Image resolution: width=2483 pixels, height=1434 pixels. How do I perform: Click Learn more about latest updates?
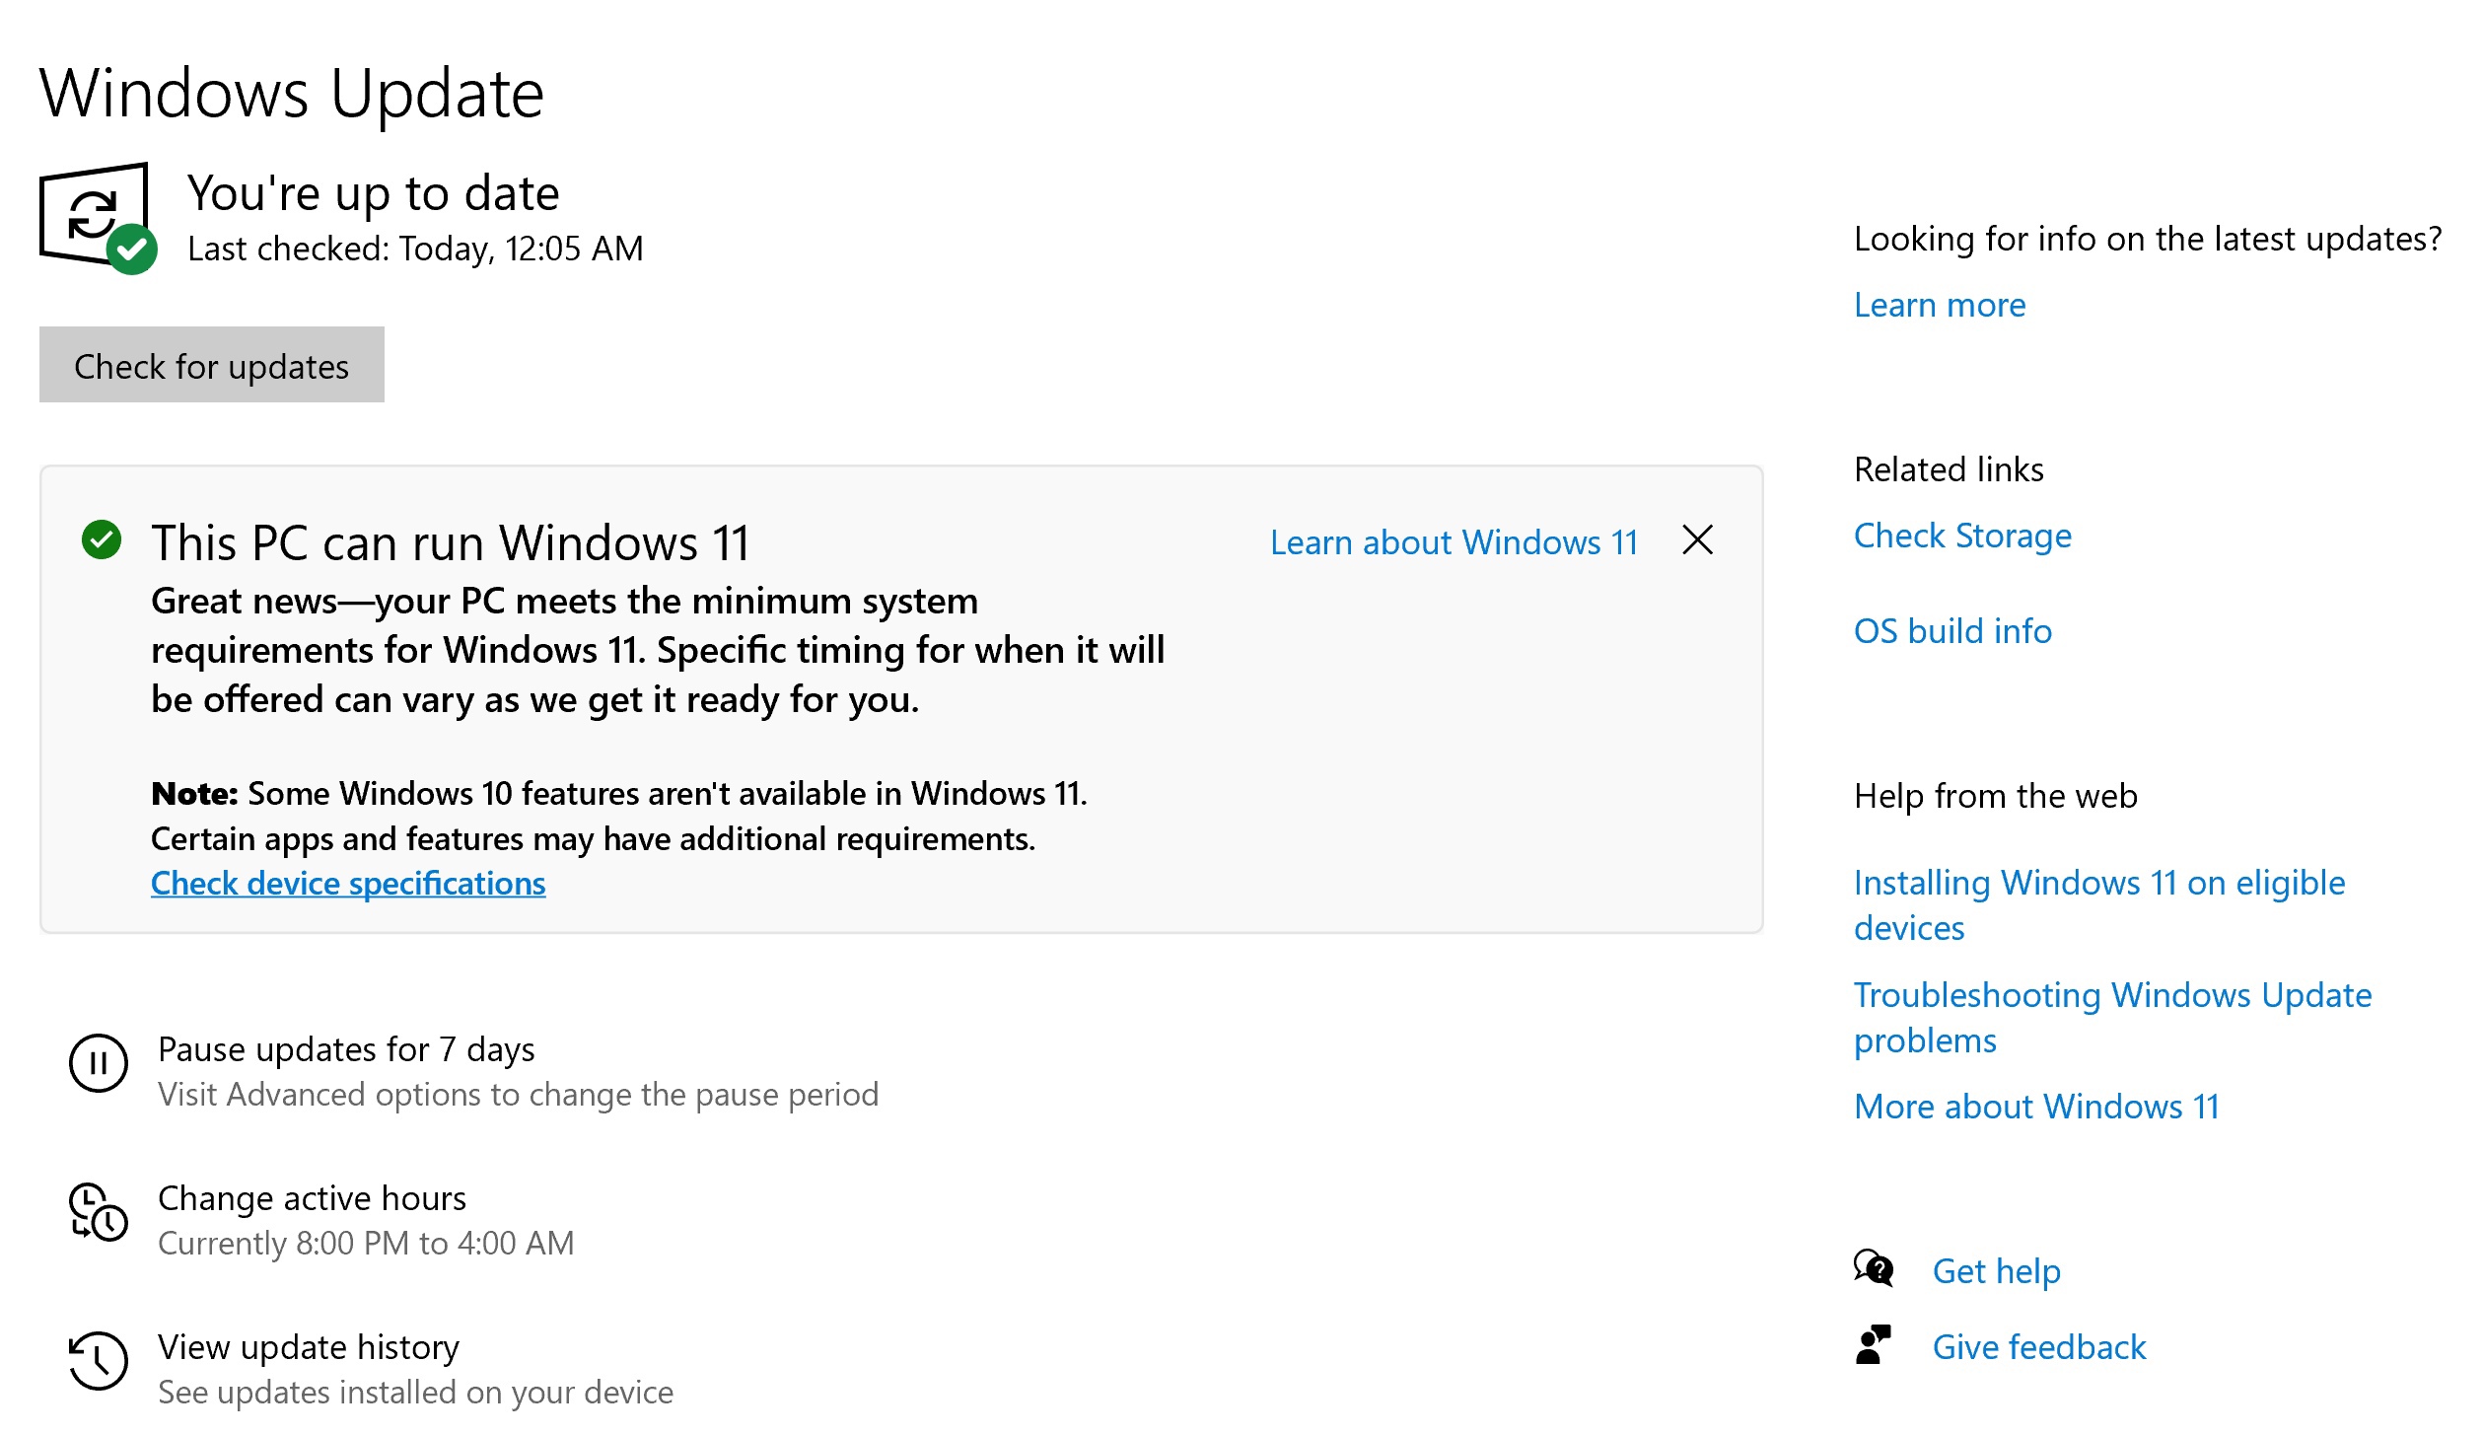point(1939,305)
